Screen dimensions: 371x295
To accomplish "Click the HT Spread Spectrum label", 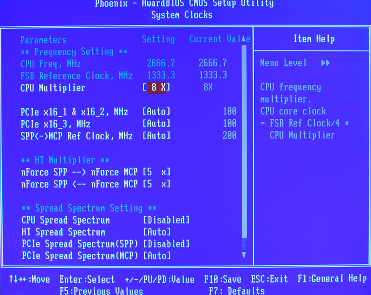I will coord(64,232).
